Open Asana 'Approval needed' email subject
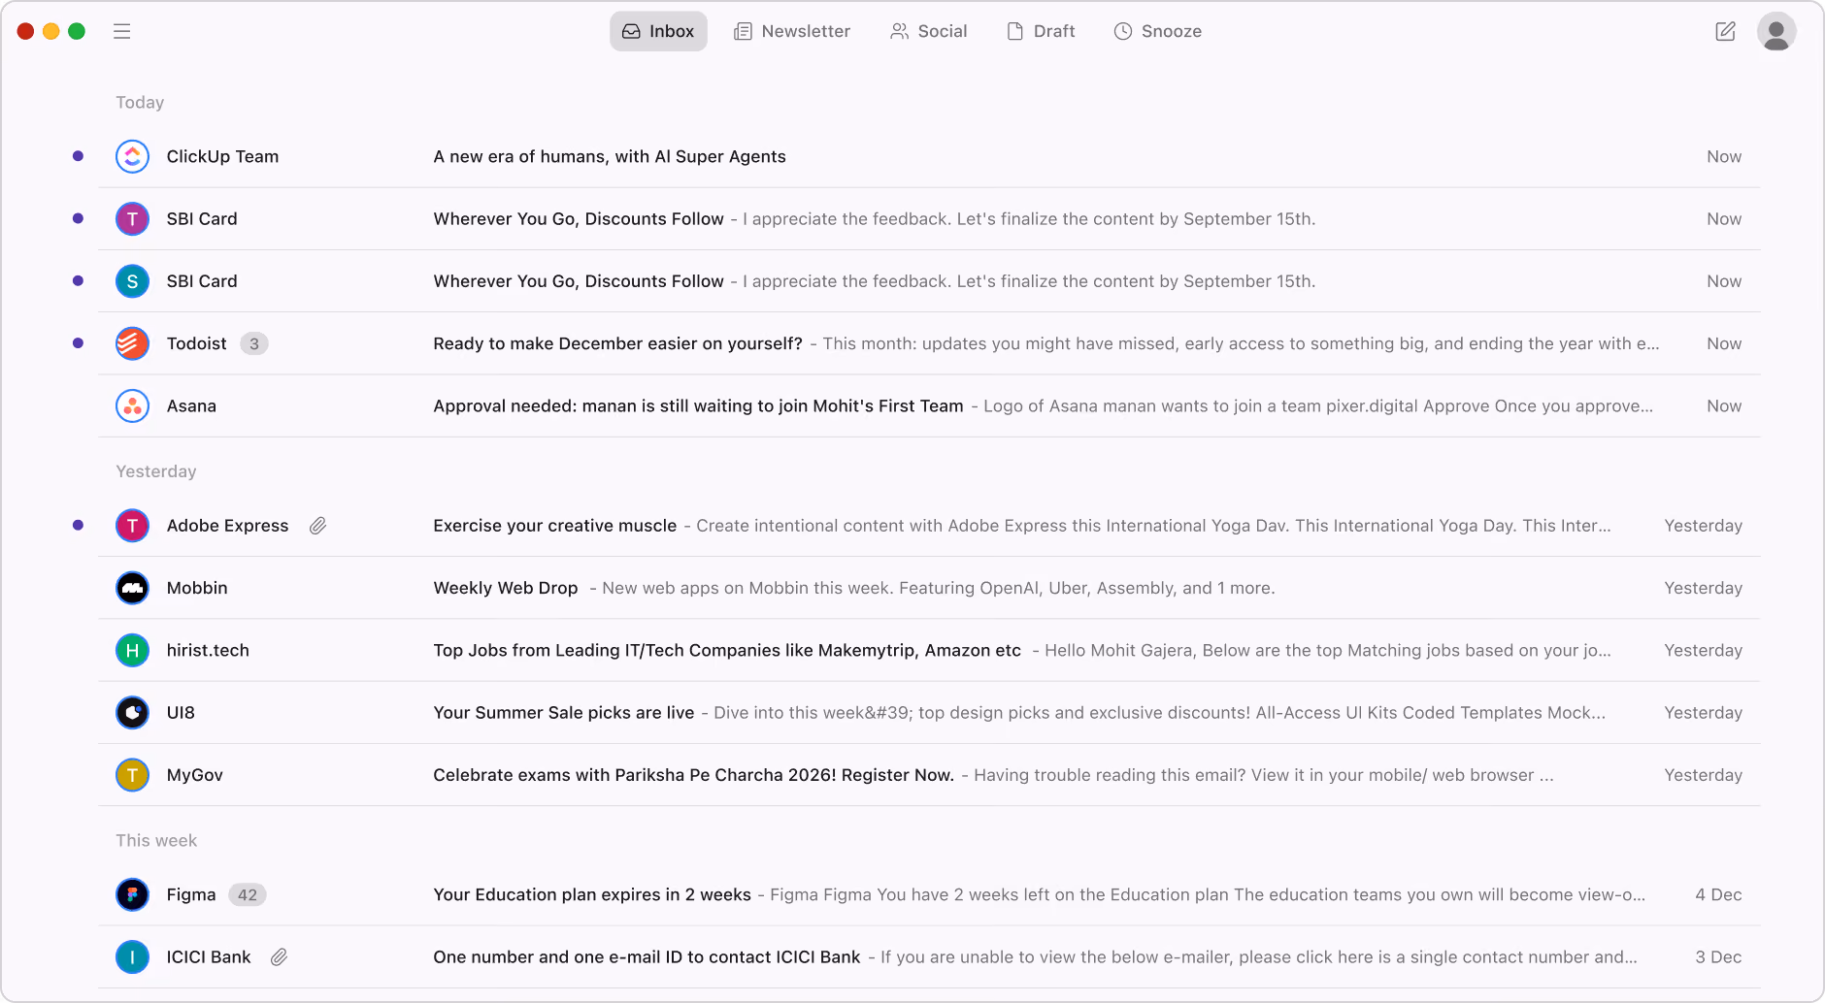Viewport: 1825px width, 1003px height. pyautogui.click(x=698, y=405)
